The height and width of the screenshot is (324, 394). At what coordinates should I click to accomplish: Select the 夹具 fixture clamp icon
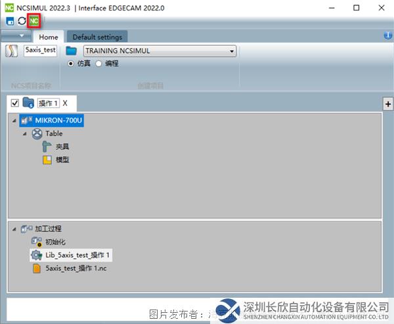pyautogui.click(x=47, y=147)
